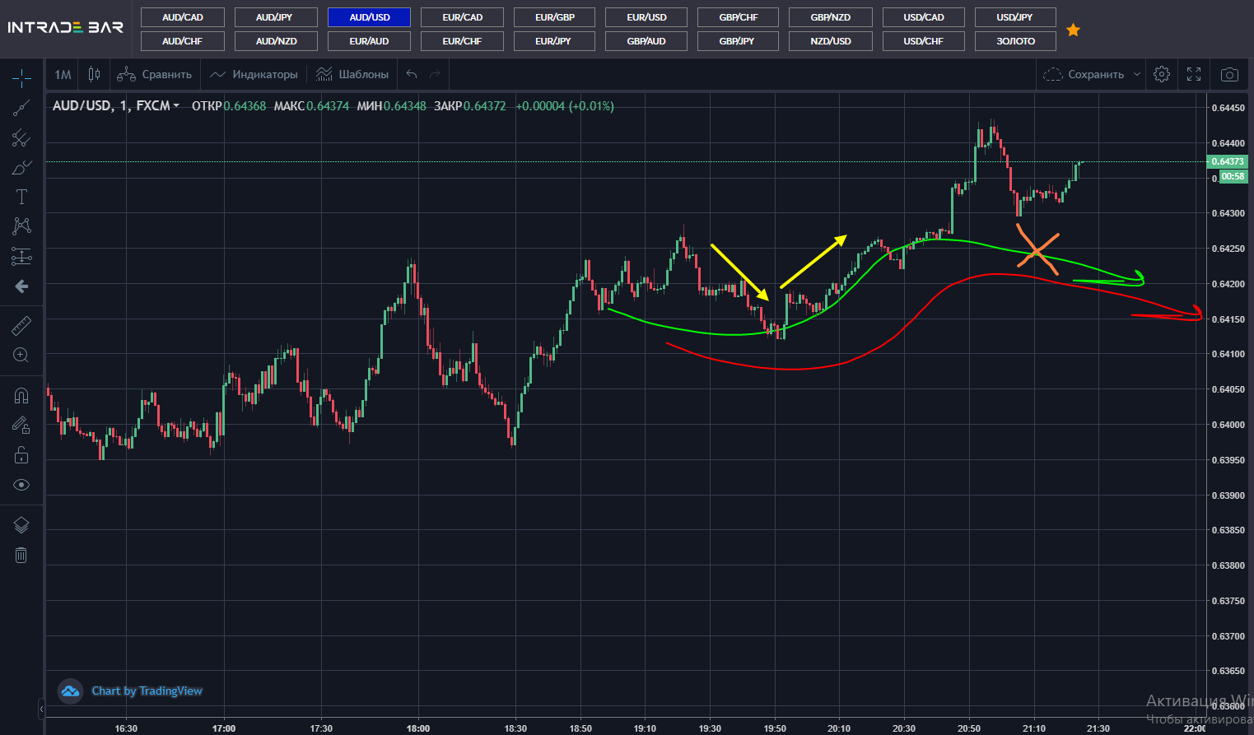Choose the USD/JPY pair button

coord(1015,17)
